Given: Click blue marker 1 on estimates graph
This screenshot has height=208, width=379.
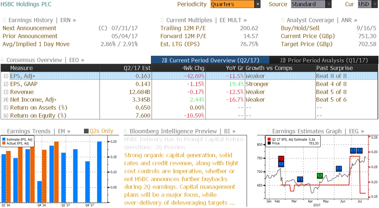Looking at the screenshot, I should [x=281, y=164].
